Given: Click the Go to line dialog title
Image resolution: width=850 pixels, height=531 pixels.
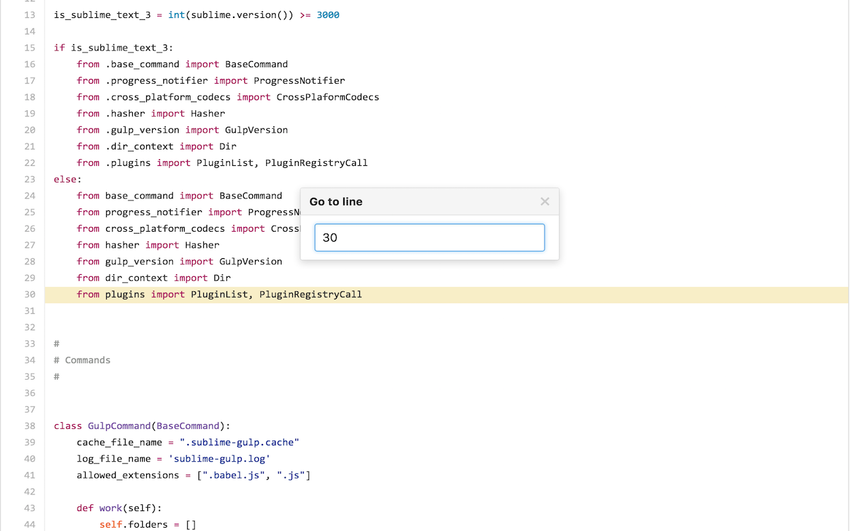Looking at the screenshot, I should [x=335, y=201].
